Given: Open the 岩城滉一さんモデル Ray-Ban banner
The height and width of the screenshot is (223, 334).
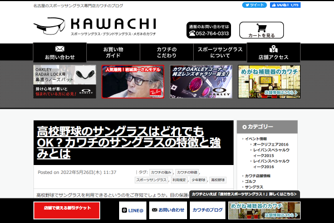Looking at the screenshot, I should (x=133, y=82).
